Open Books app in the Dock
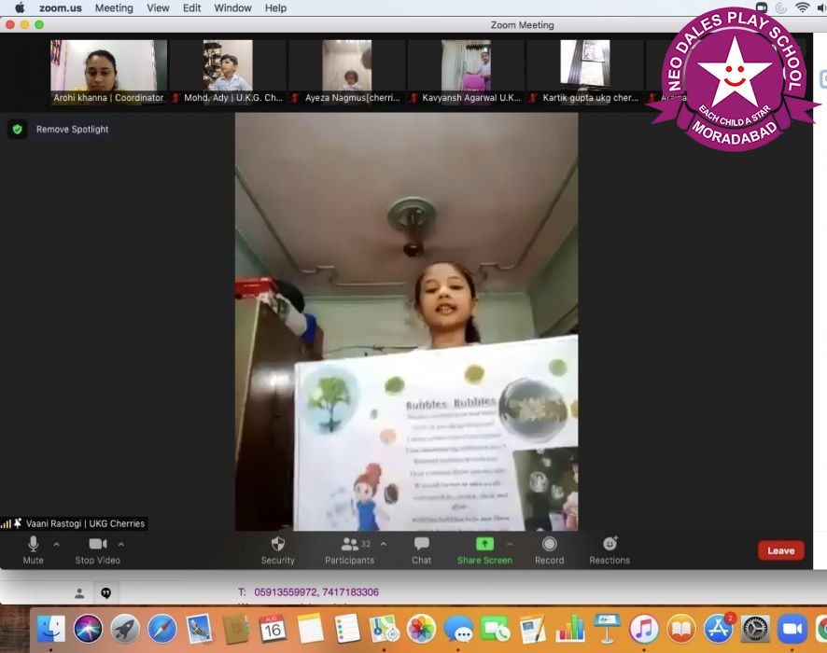Image resolution: width=827 pixels, height=653 pixels. 680,629
